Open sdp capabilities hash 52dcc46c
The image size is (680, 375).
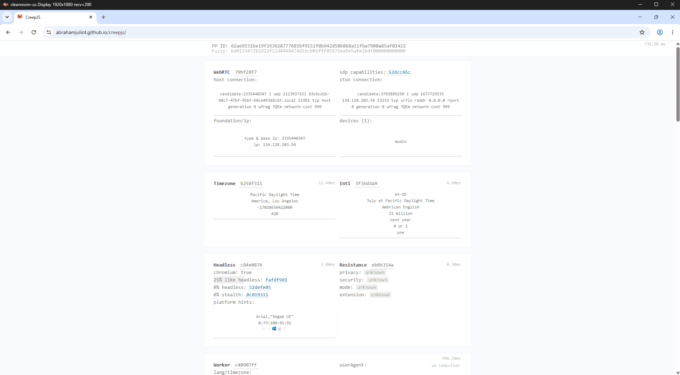399,72
